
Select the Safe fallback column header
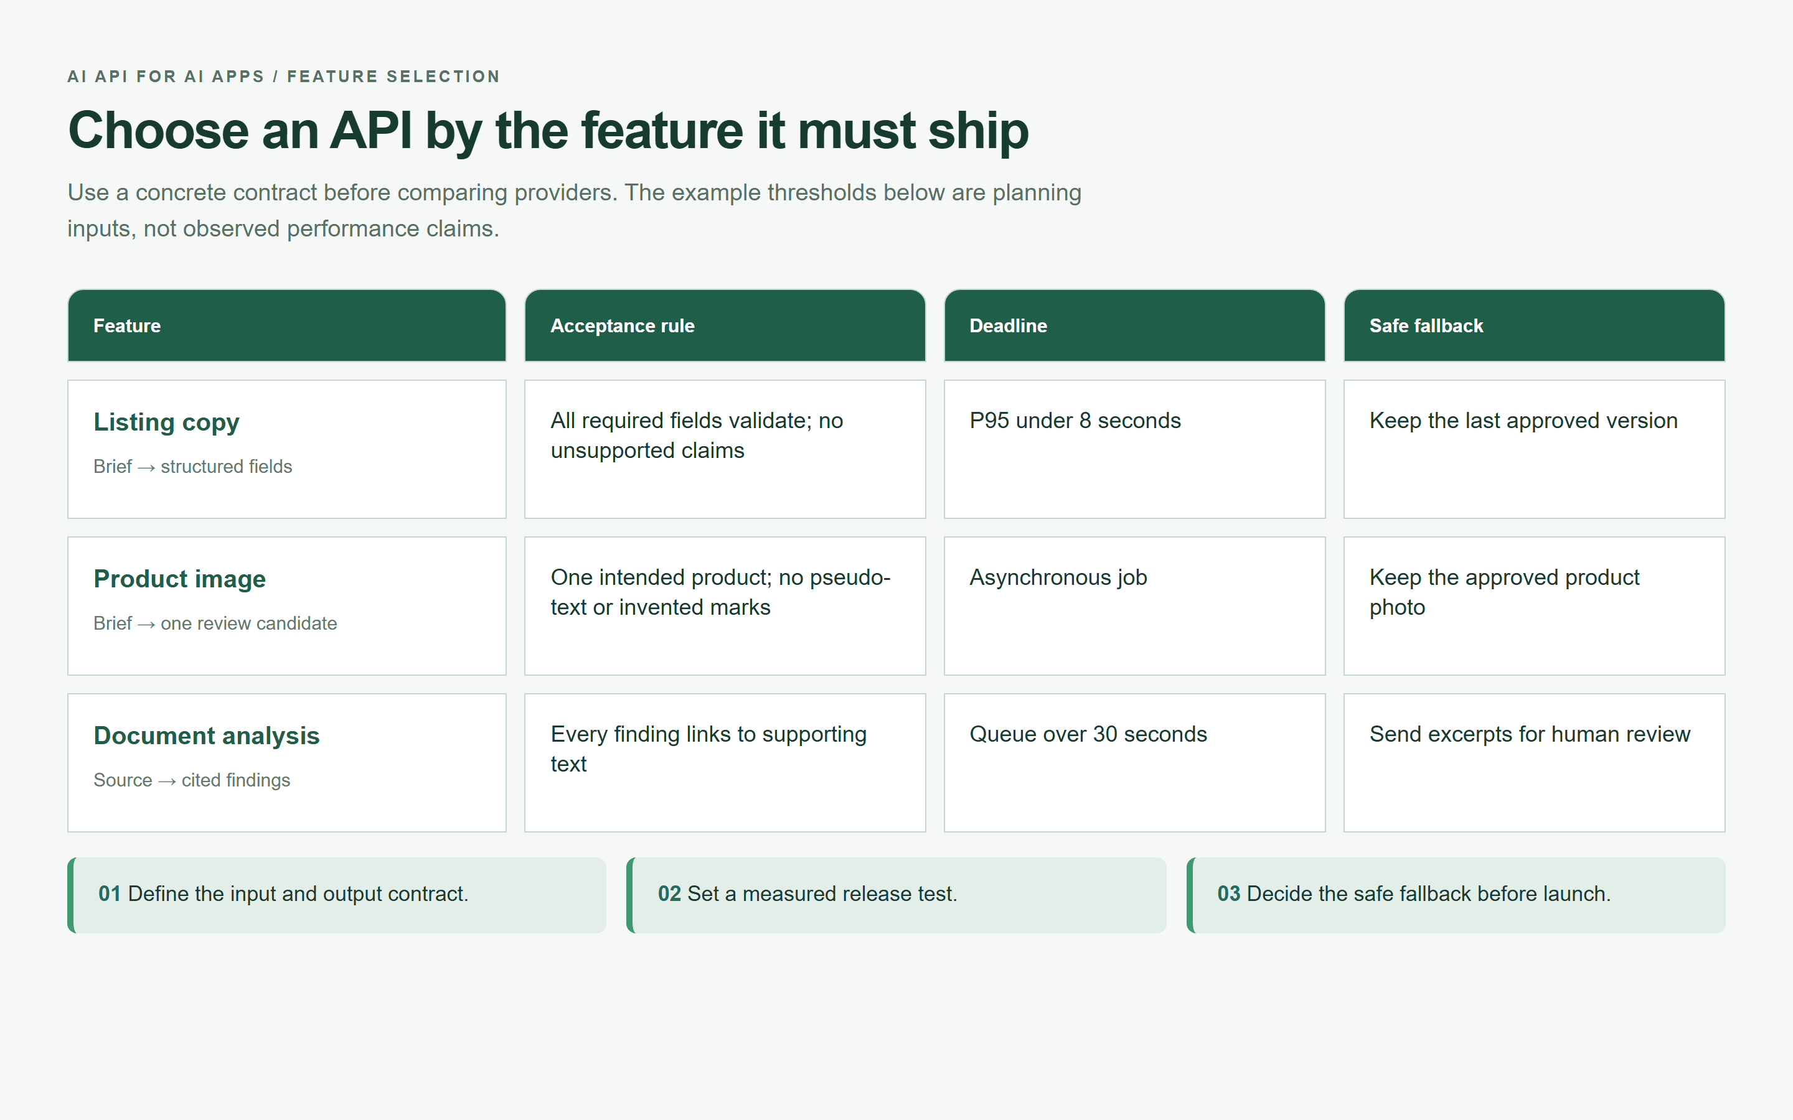tap(1535, 326)
